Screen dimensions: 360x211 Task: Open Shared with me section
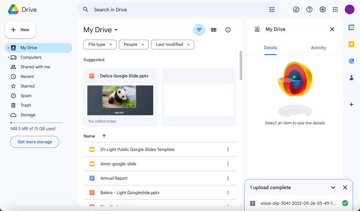[x=35, y=67]
